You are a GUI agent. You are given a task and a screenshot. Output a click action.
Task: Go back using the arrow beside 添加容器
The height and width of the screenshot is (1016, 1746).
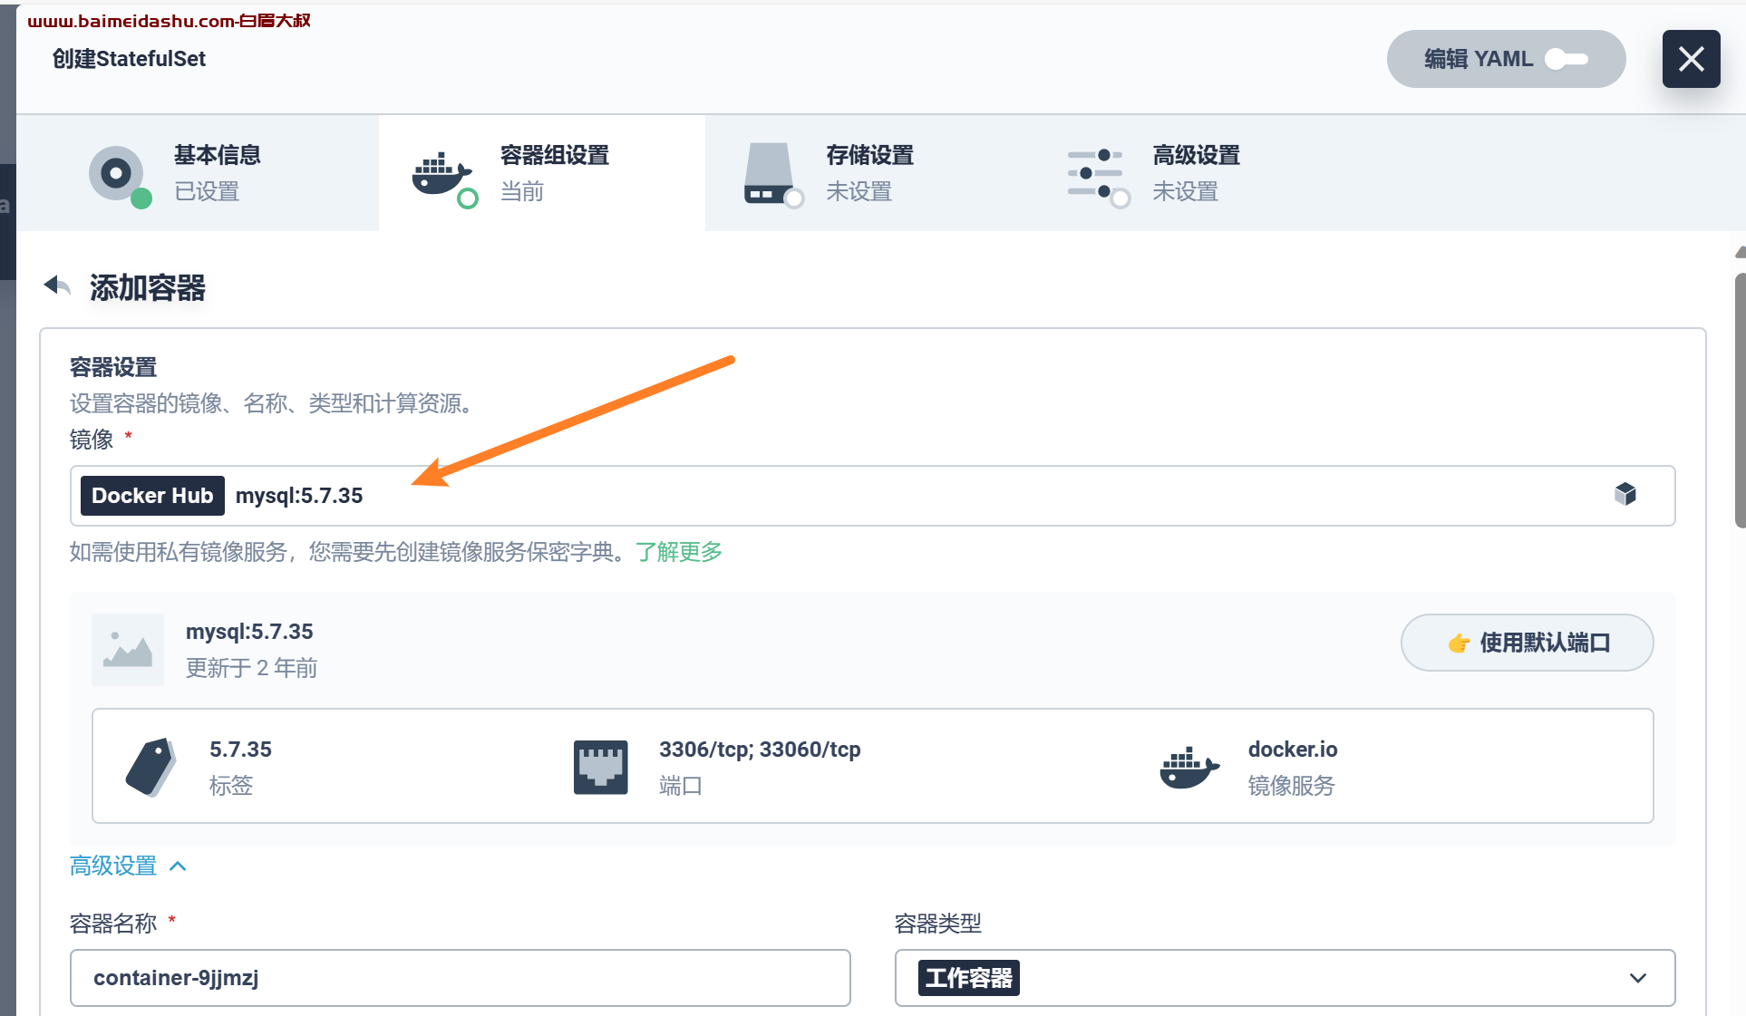(x=57, y=285)
